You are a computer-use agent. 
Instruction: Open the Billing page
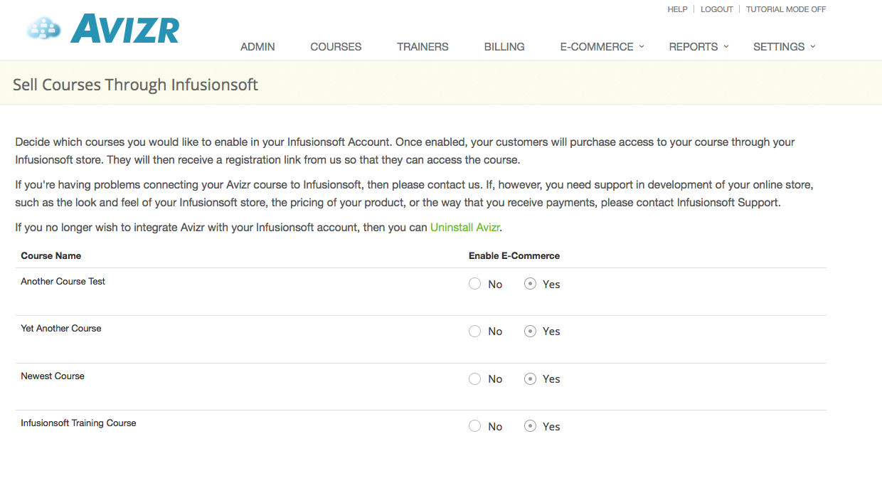click(504, 47)
